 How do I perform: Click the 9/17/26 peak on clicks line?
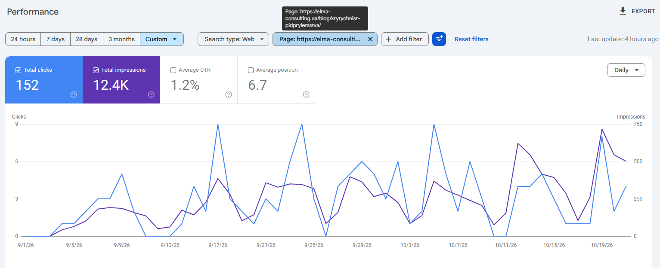coord(218,124)
